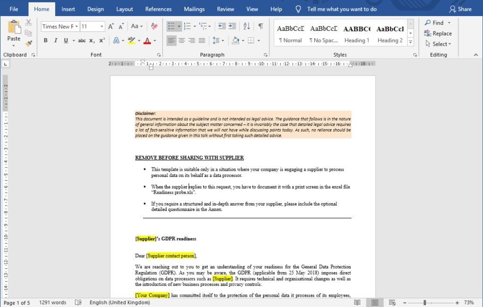Toggle Bold formatting

click(x=45, y=41)
